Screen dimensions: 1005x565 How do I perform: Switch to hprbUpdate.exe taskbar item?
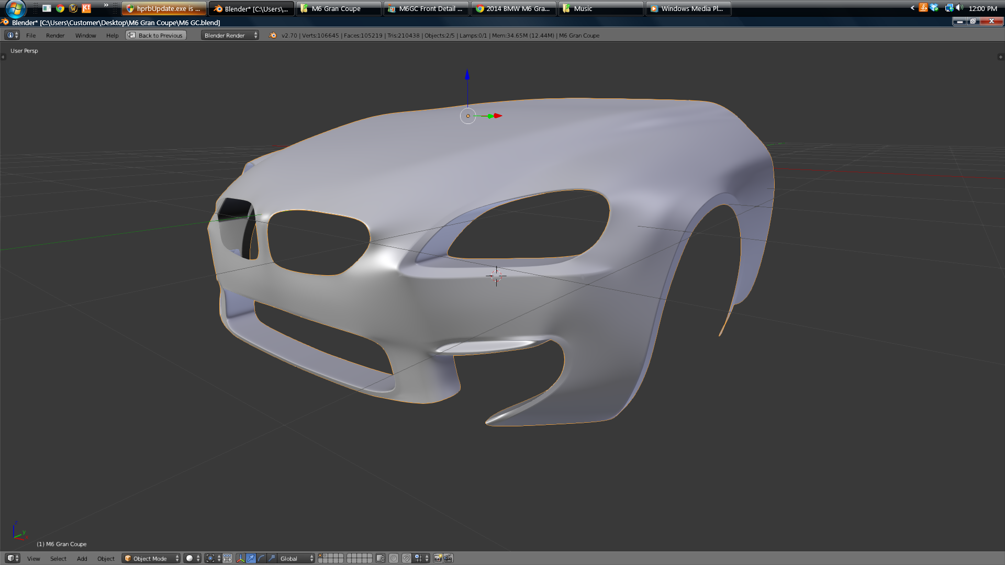click(164, 8)
